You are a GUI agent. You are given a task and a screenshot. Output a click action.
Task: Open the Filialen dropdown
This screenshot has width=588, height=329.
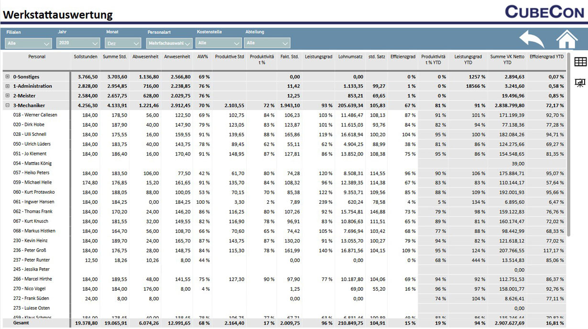pyautogui.click(x=29, y=43)
